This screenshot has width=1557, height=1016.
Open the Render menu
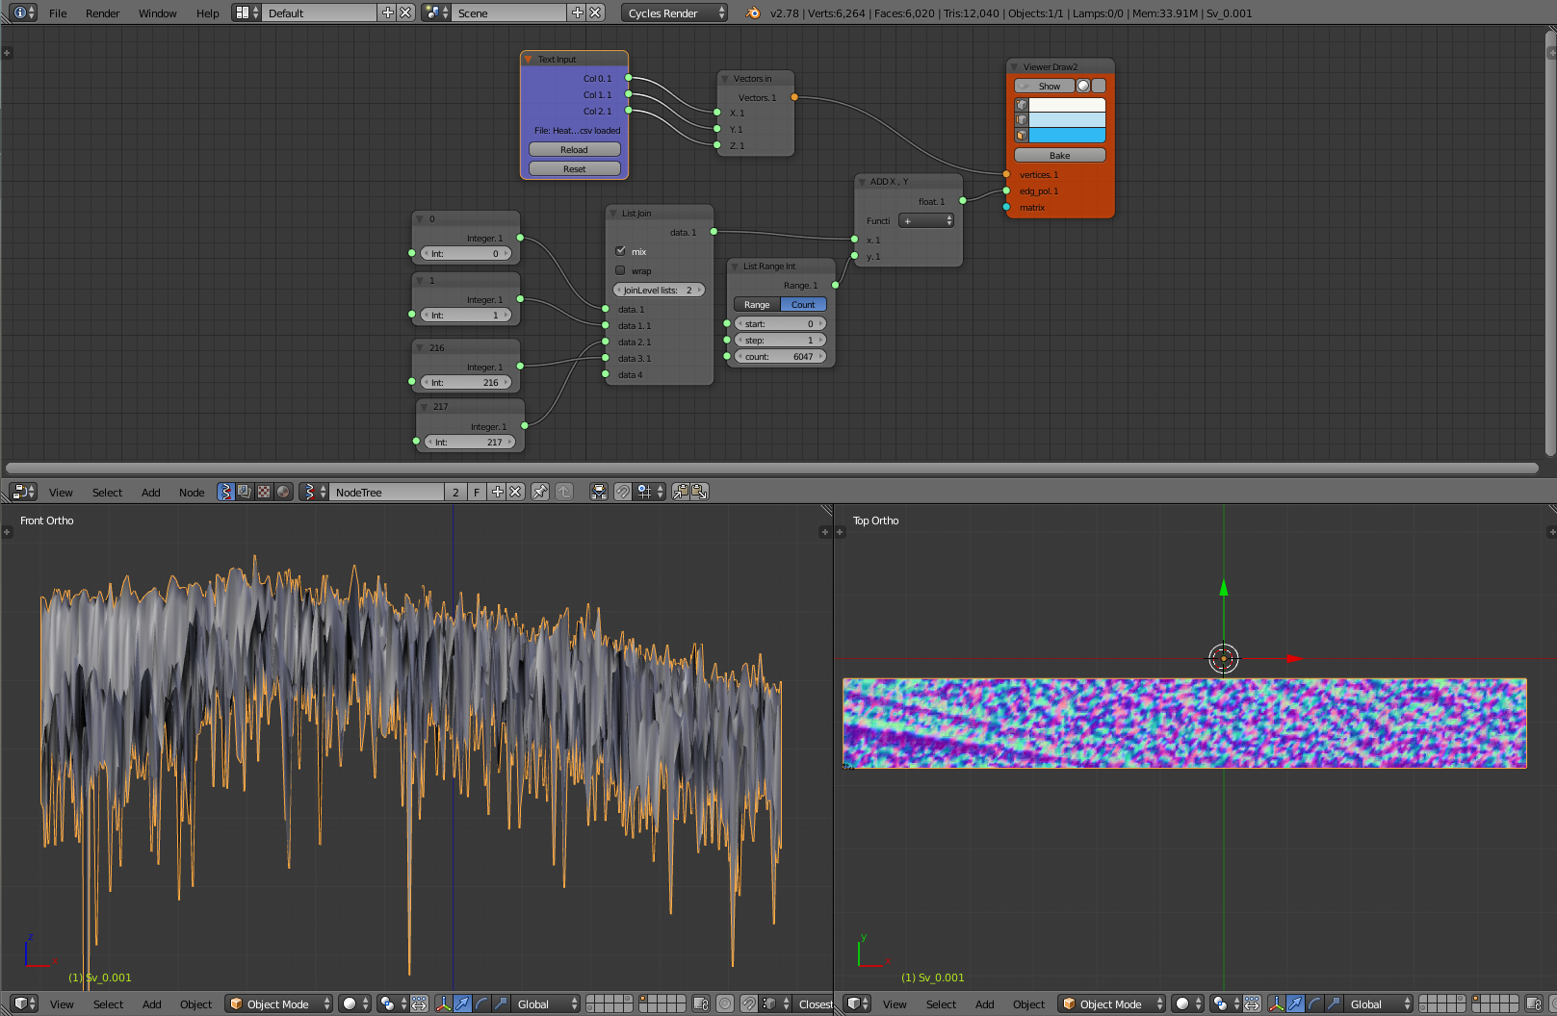pos(103,13)
